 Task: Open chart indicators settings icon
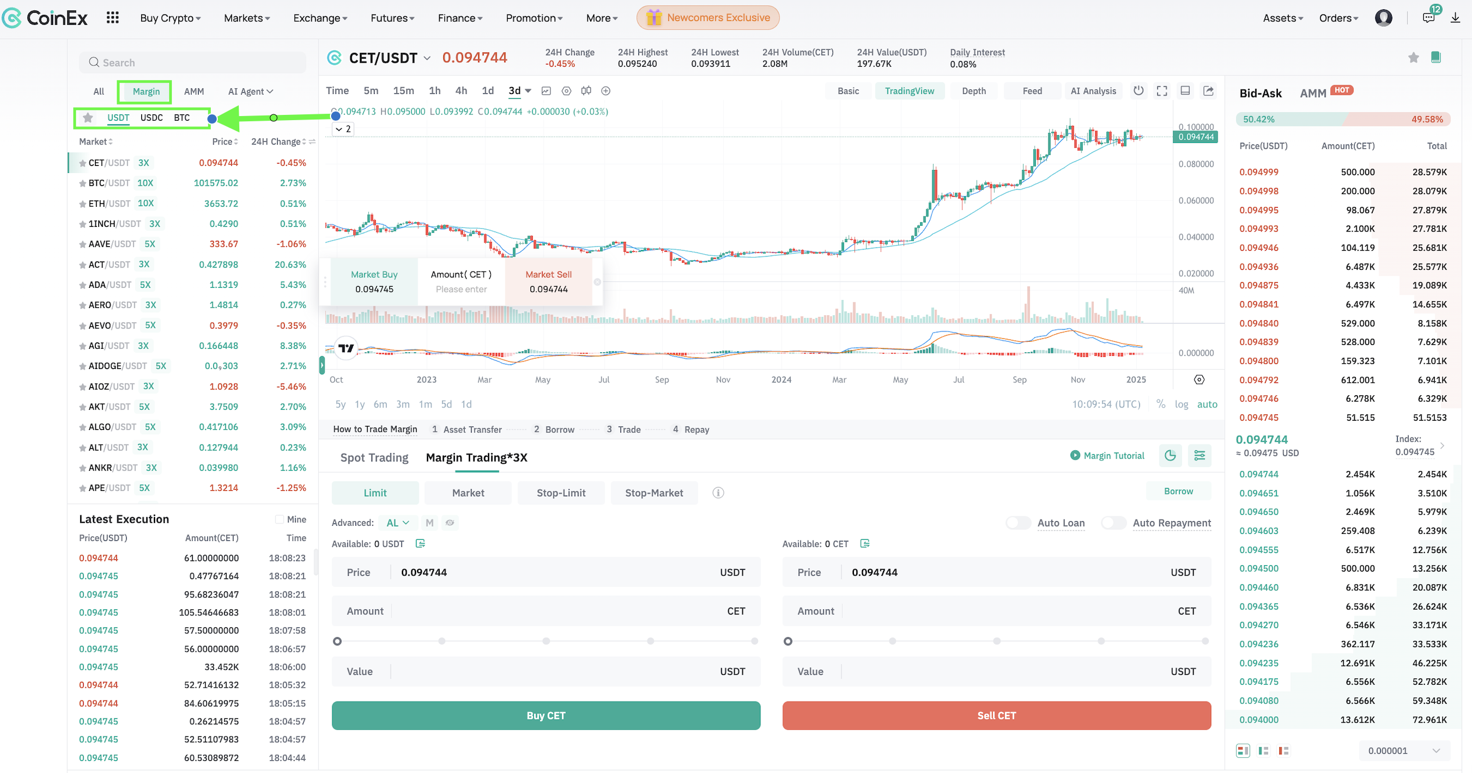click(x=566, y=91)
